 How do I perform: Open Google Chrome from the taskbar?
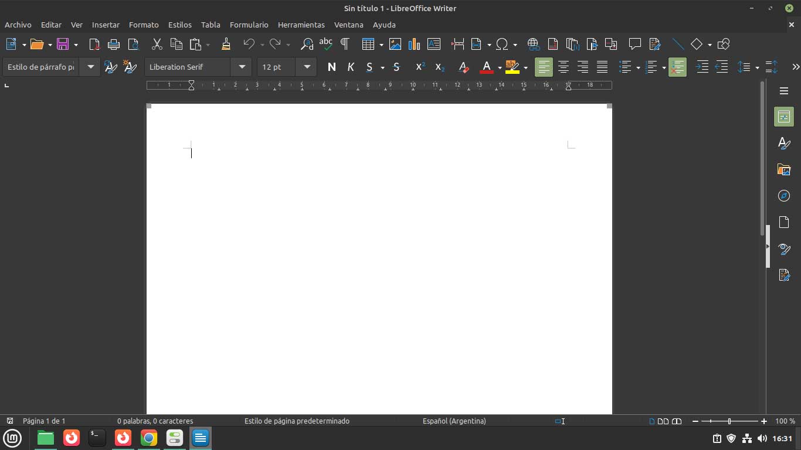[x=149, y=438]
